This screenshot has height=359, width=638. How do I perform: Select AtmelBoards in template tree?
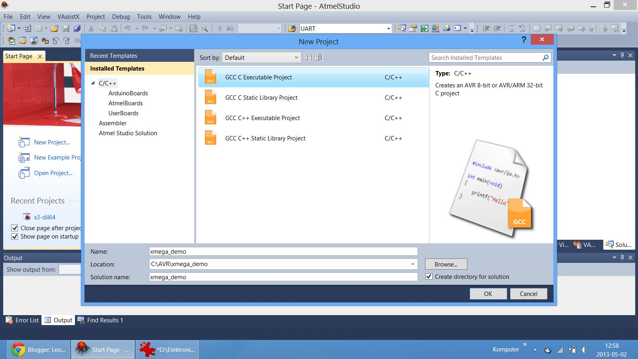click(126, 103)
